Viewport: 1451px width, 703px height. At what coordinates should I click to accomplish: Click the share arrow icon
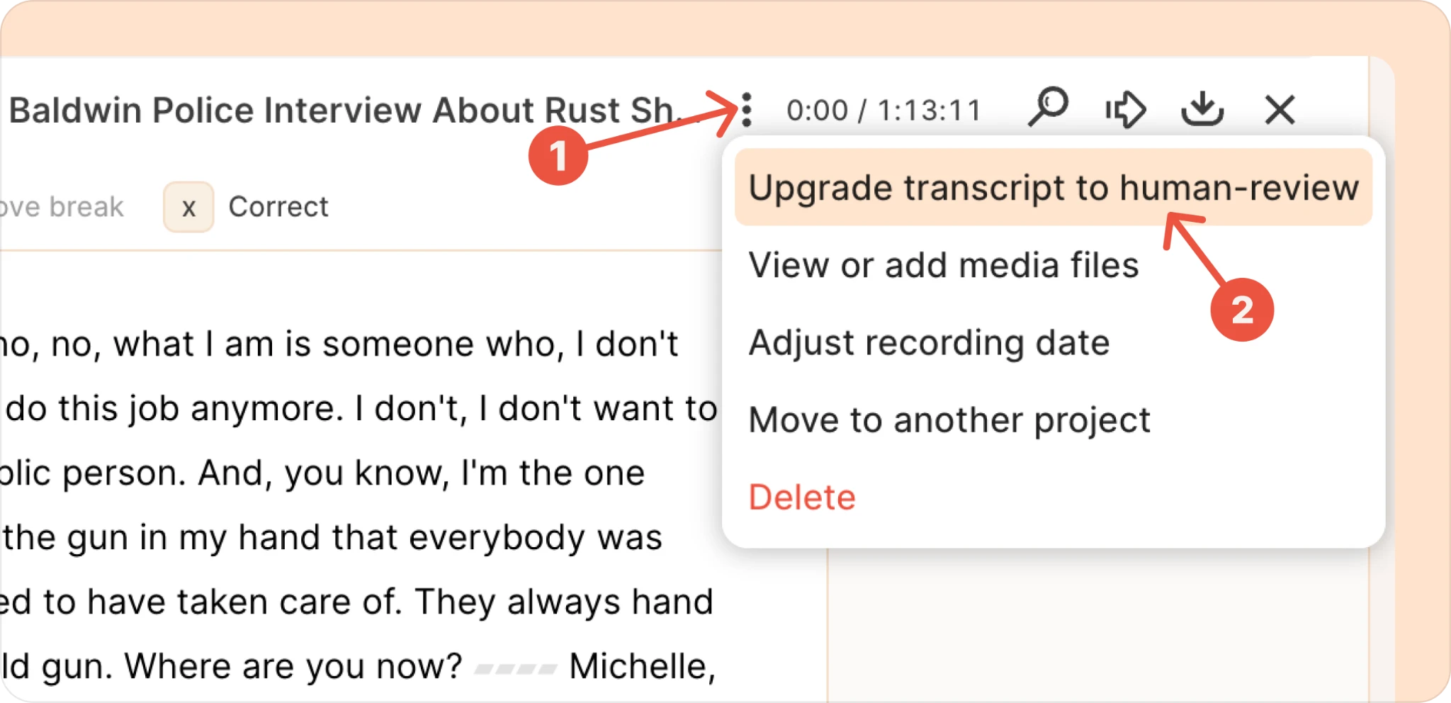[1126, 110]
